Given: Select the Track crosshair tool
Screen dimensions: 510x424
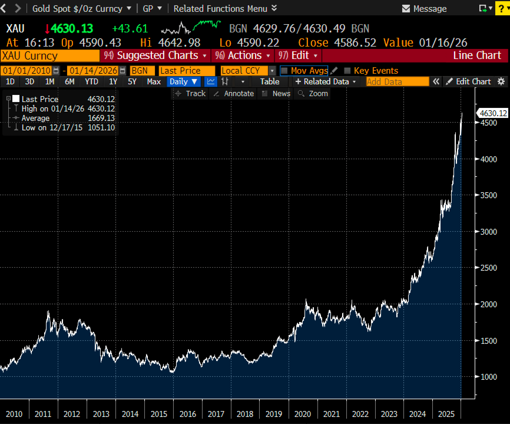Looking at the screenshot, I should pyautogui.click(x=190, y=93).
